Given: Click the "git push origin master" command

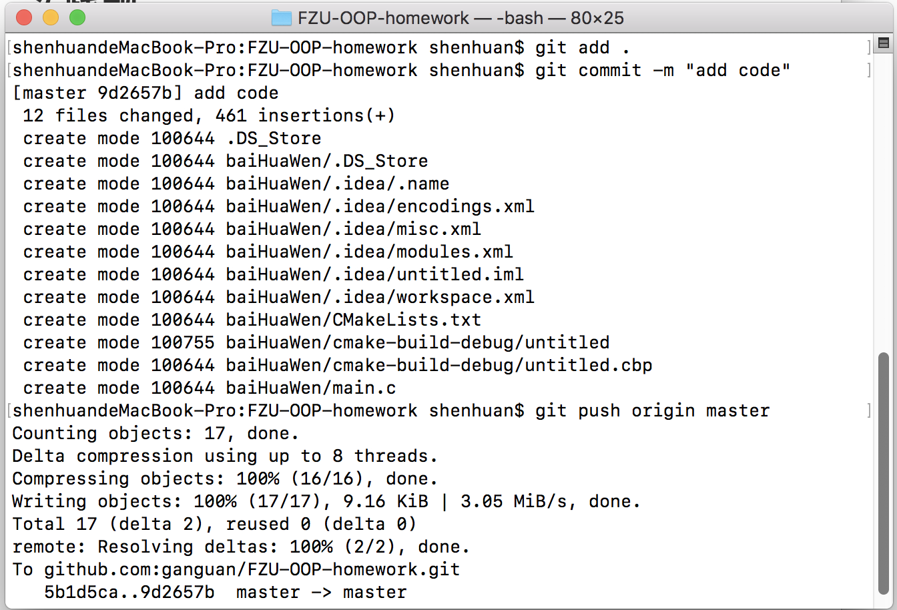Looking at the screenshot, I should [x=652, y=411].
